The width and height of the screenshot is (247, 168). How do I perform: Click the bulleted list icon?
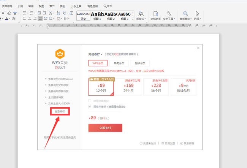click(24, 13)
